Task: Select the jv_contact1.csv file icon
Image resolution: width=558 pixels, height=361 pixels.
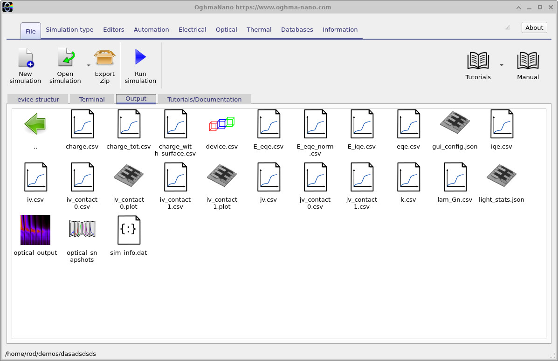Action: click(362, 177)
